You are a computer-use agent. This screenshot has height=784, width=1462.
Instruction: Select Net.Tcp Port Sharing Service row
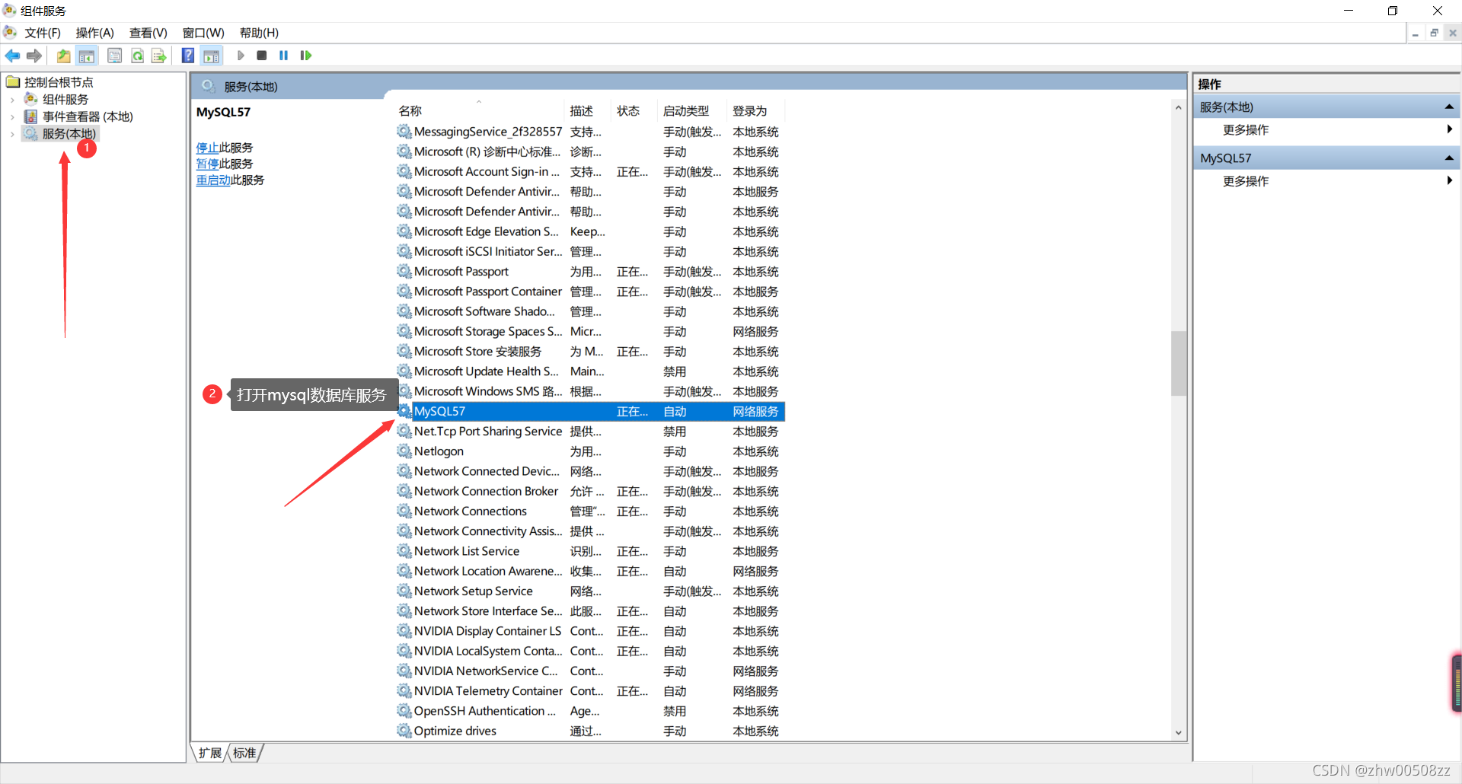590,432
